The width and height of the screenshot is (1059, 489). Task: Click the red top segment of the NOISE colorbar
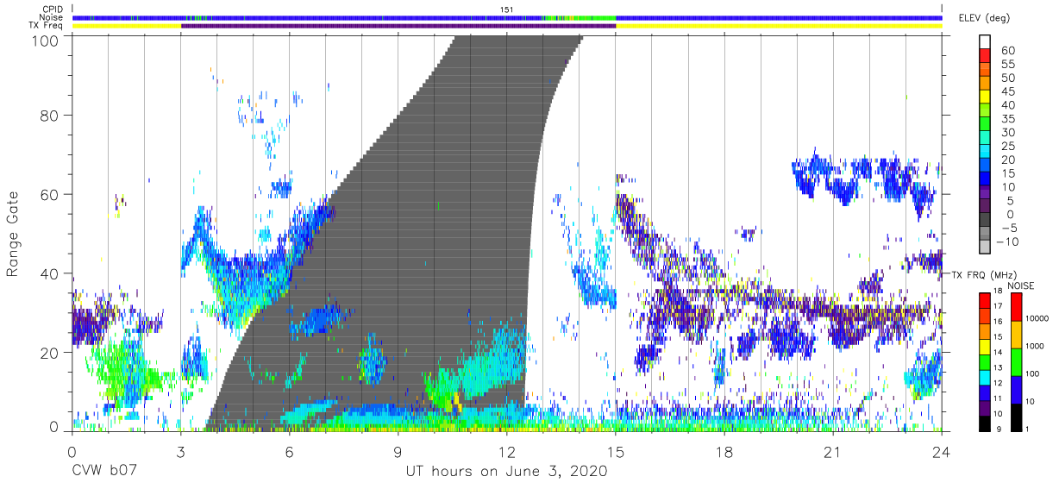[x=1015, y=305]
